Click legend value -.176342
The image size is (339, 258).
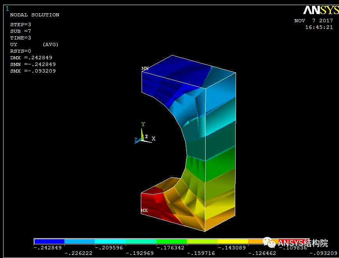click(x=170, y=248)
